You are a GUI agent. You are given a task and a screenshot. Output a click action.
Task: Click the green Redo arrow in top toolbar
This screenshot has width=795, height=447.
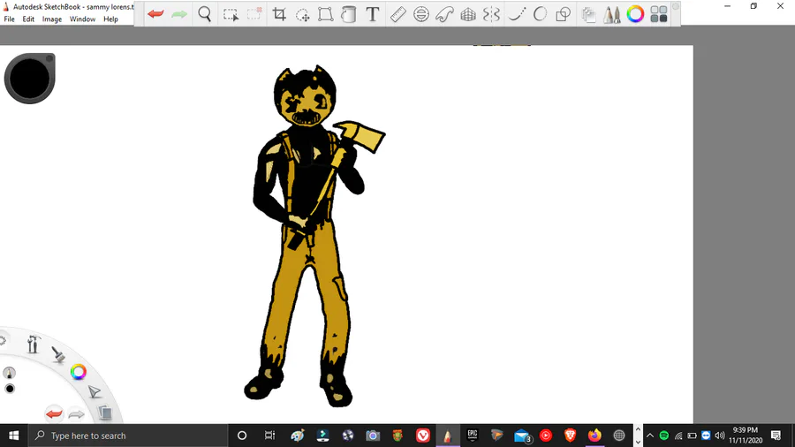click(179, 14)
